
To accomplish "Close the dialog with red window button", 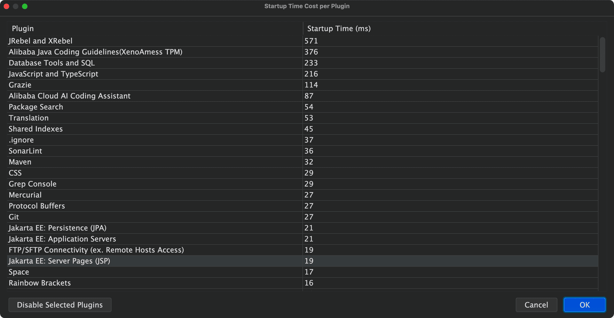I will click(6, 6).
